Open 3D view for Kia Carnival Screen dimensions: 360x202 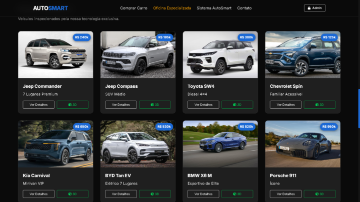click(x=72, y=194)
